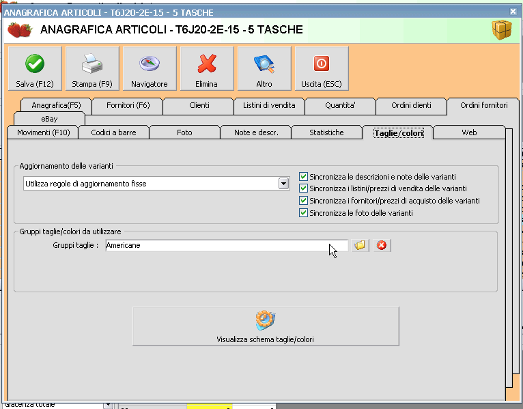Uncheck Sincronizza le descrizioni e note
Screen dimensions: 523x409
303,176
